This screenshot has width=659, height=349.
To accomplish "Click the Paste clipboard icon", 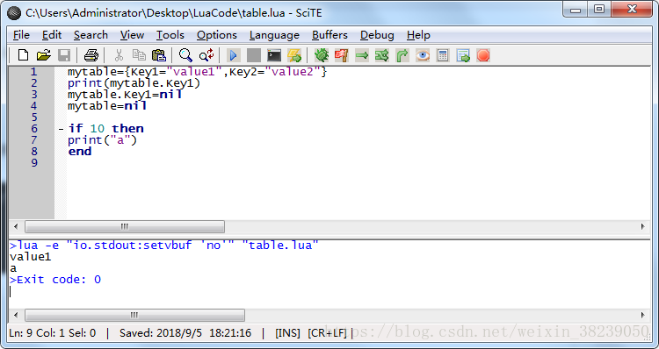I will 158,55.
